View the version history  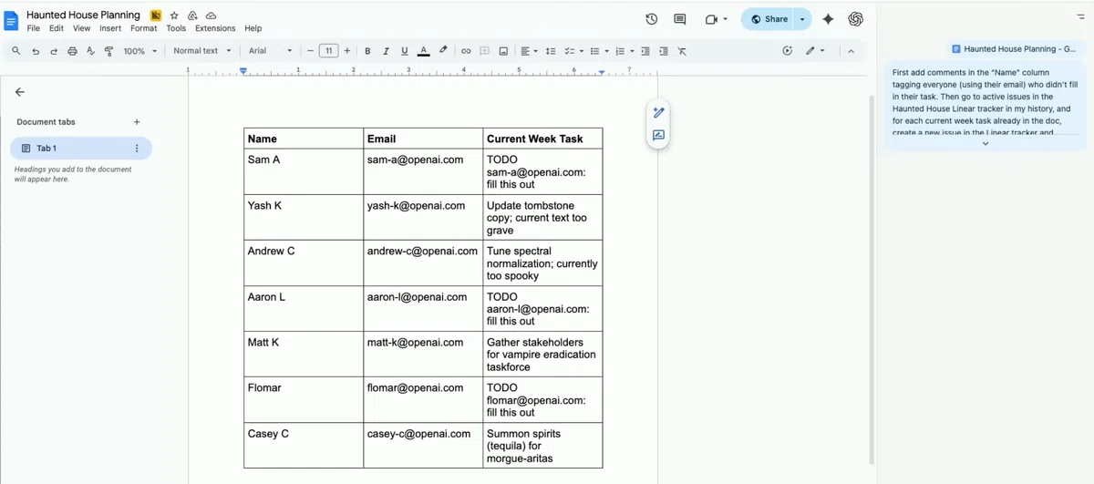651,19
